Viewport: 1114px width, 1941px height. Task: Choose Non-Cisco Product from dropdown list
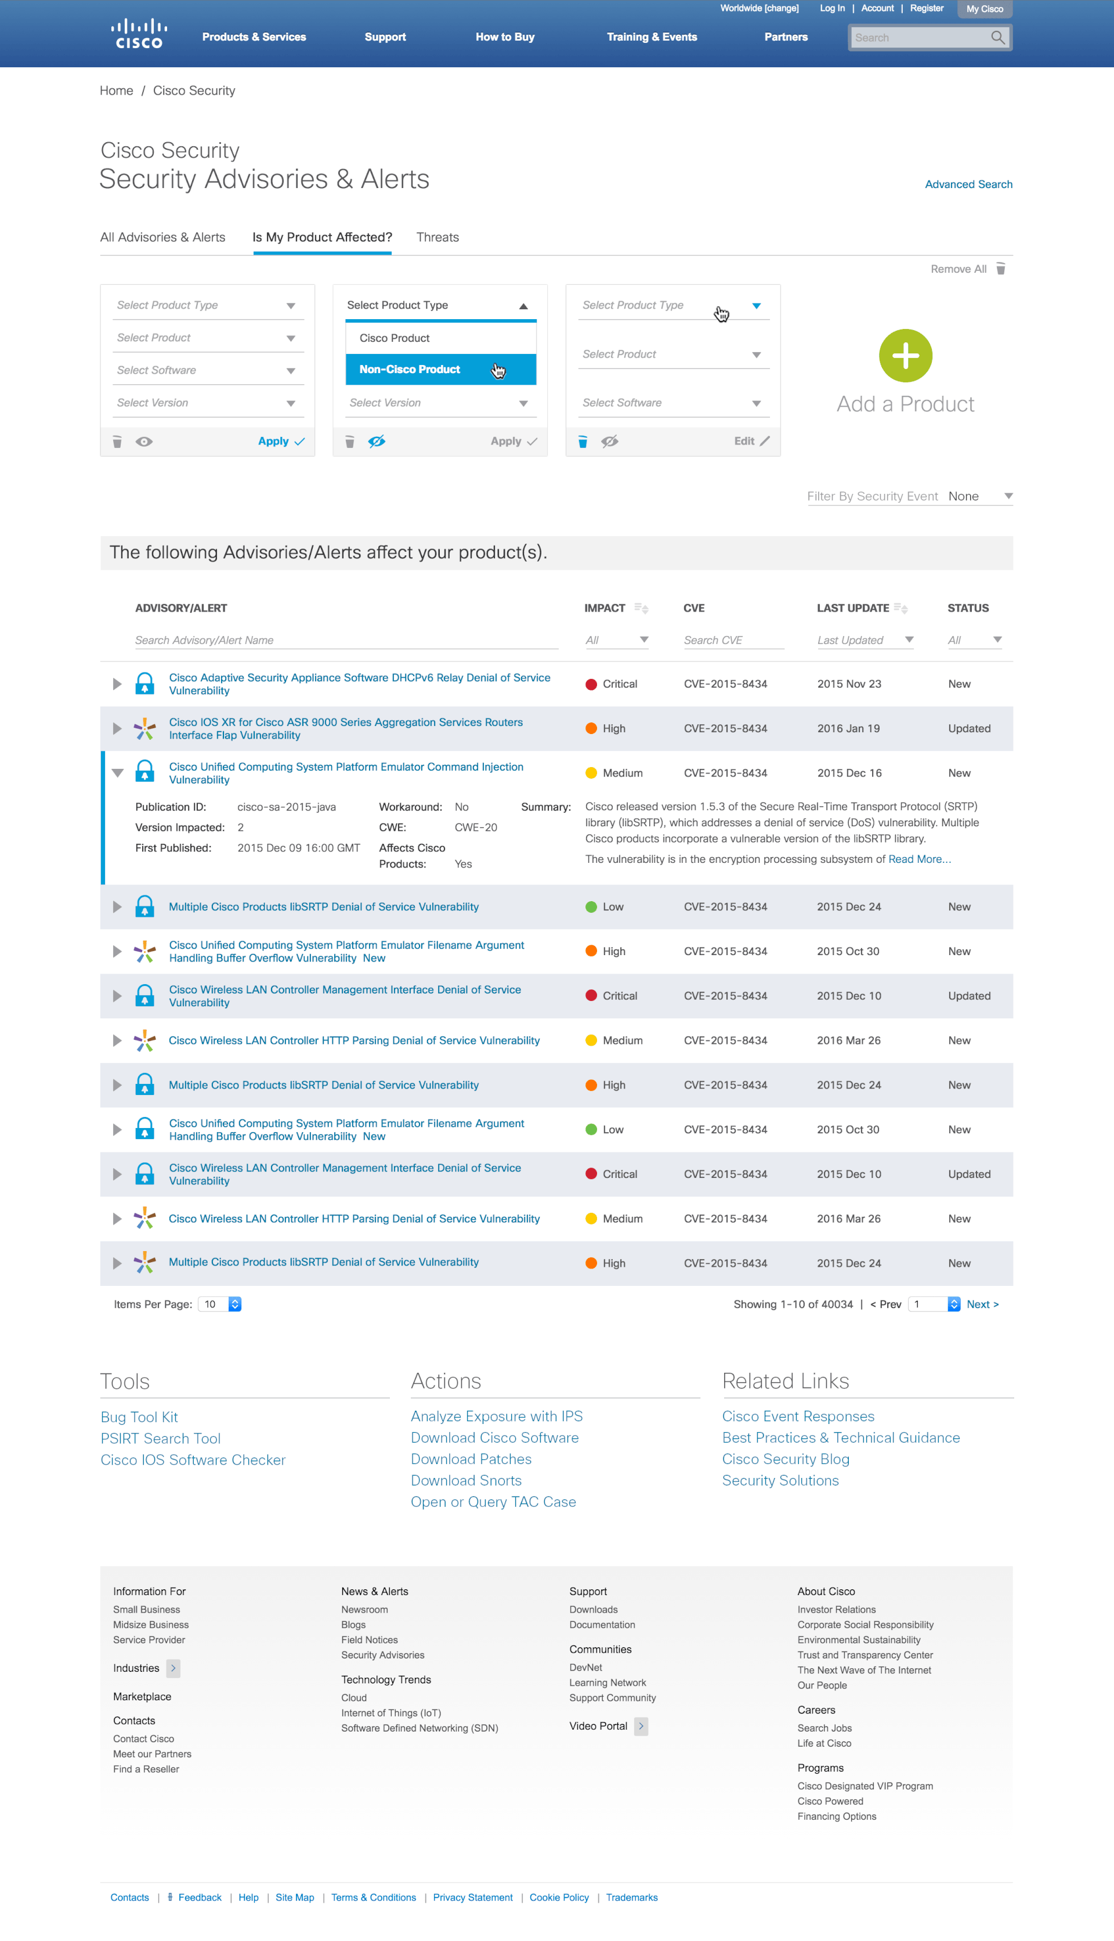point(441,370)
